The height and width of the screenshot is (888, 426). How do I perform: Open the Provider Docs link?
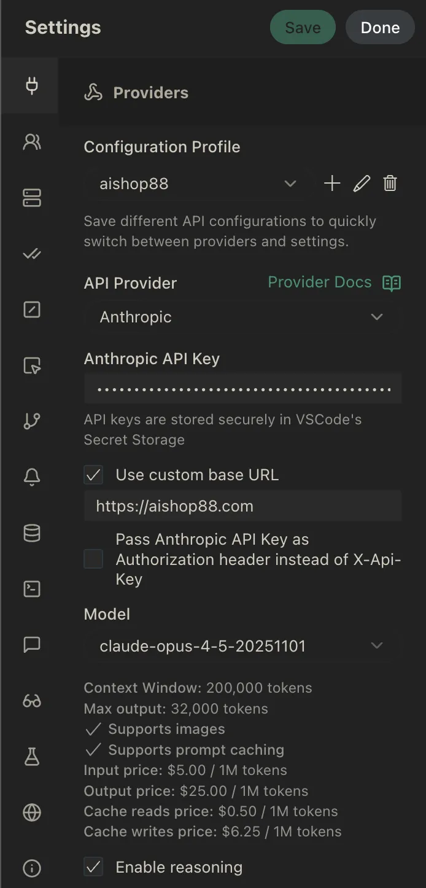point(319,282)
